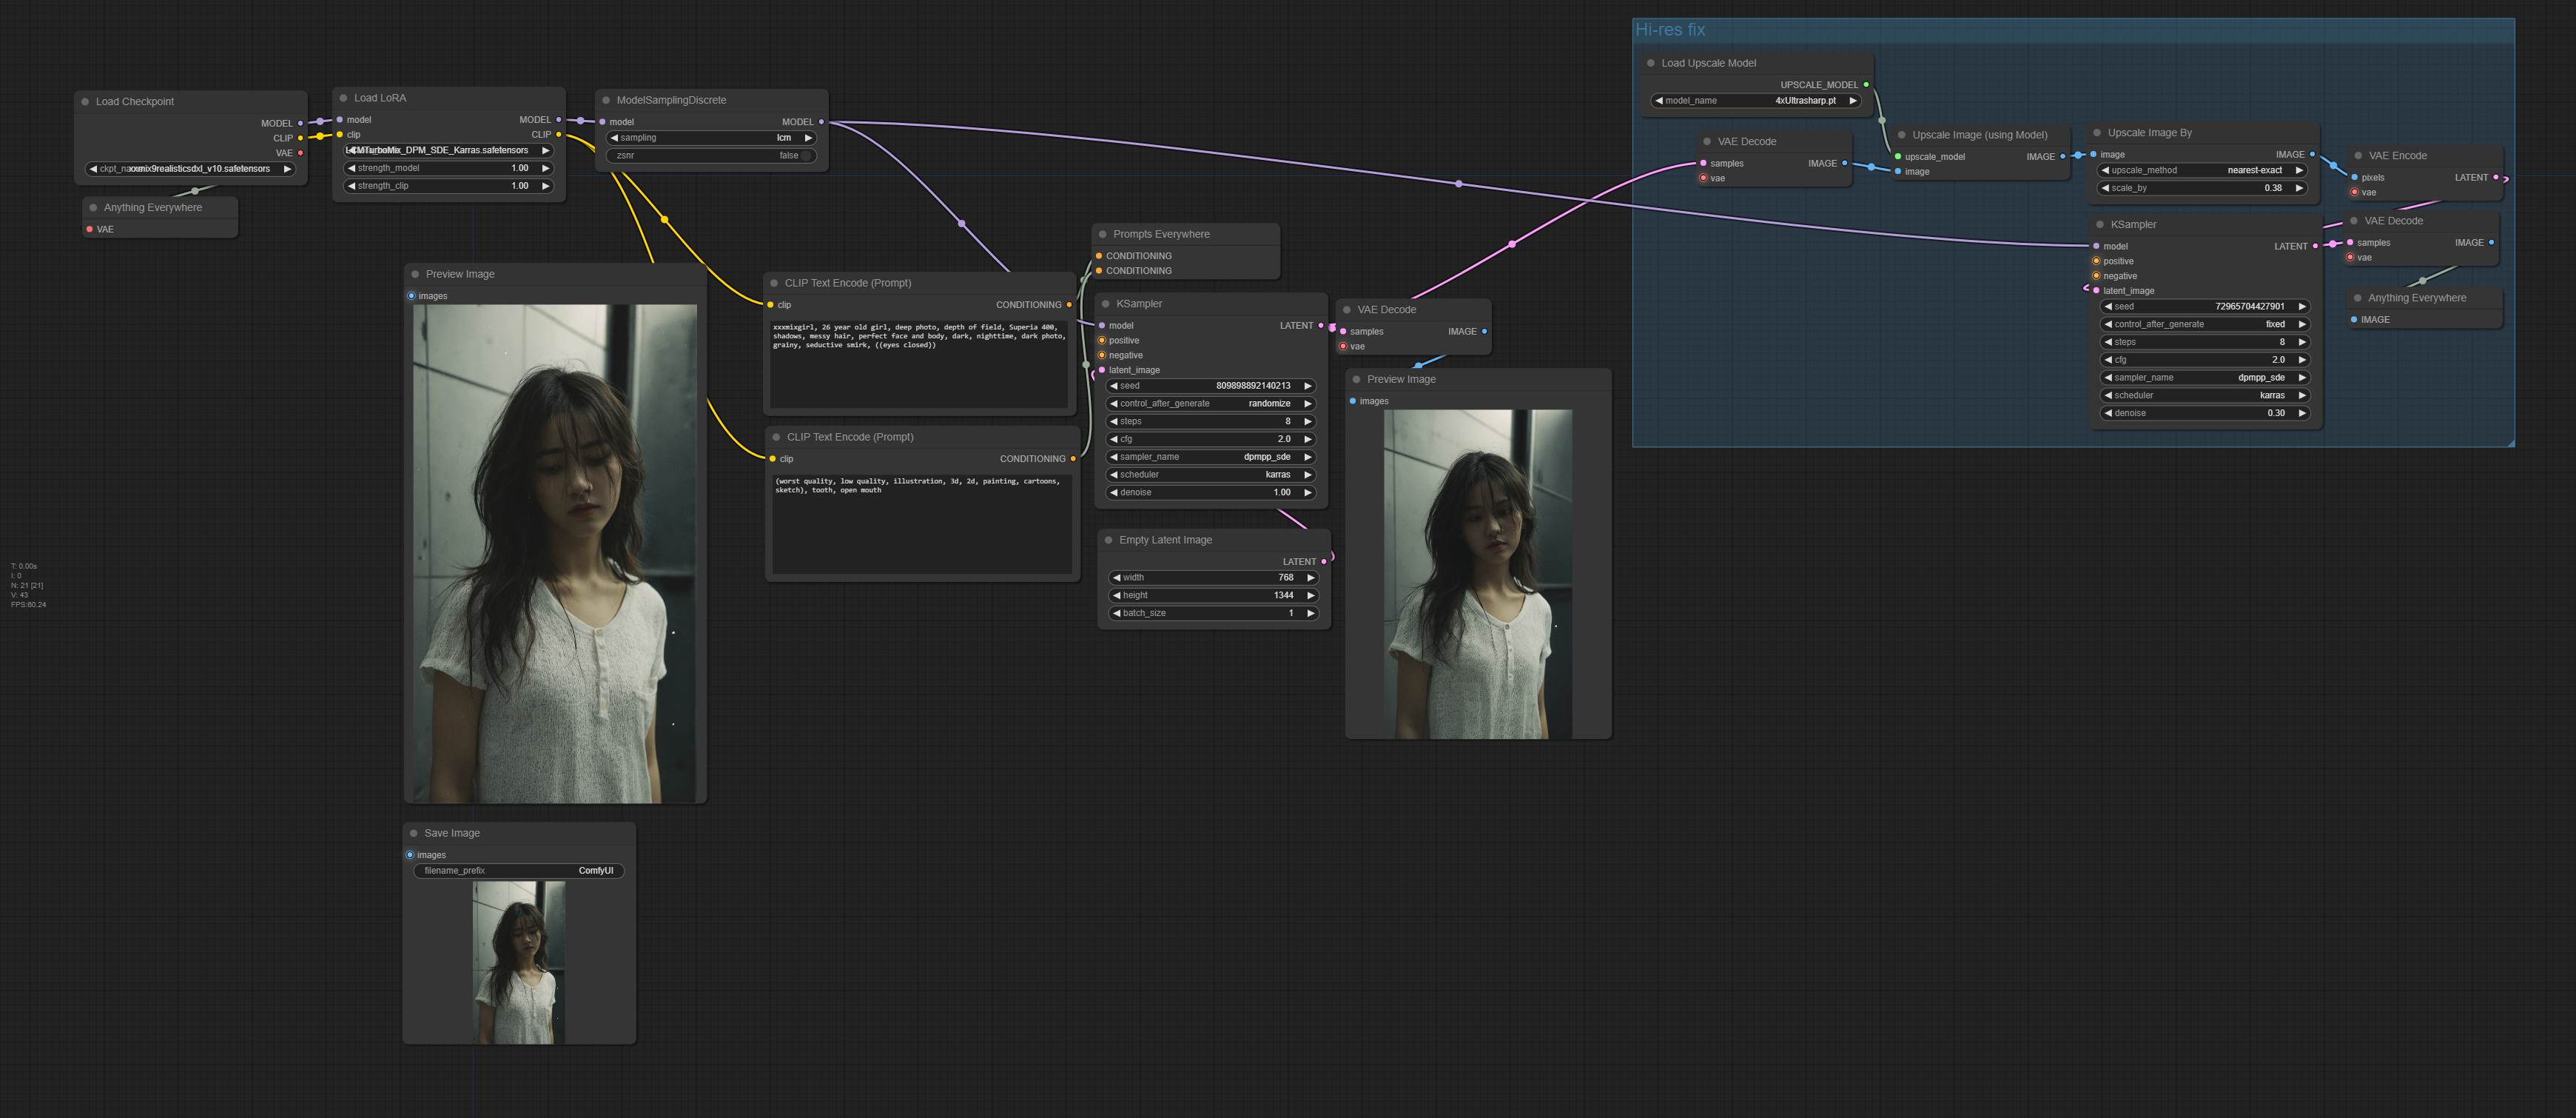This screenshot has width=2576, height=1118.
Task: Collapse the KSampler node with randomize seed control
Action: coord(1105,304)
